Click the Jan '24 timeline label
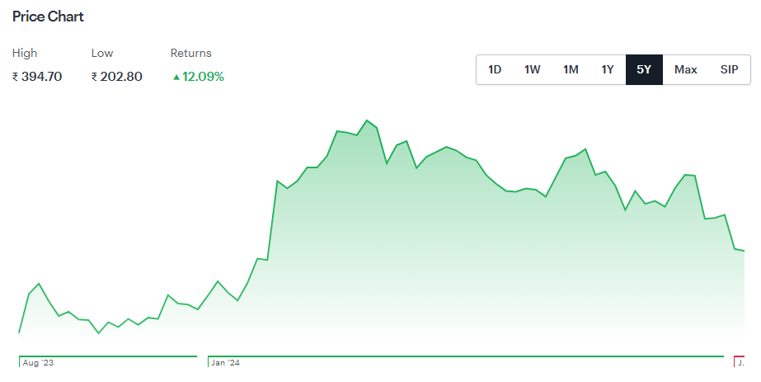761x382 pixels. (x=226, y=363)
